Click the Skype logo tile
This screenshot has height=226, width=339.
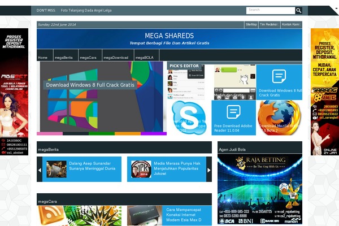tap(189, 118)
